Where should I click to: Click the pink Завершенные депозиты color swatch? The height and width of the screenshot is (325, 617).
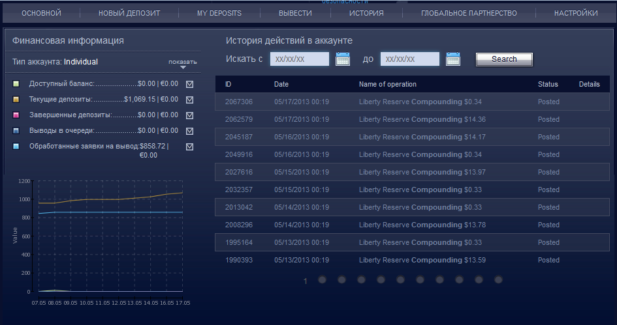pos(16,115)
